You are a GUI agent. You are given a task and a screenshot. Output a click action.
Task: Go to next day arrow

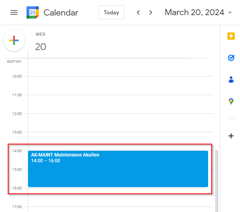pos(151,12)
